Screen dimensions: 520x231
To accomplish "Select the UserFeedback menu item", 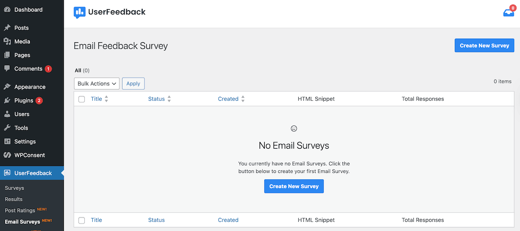I will [x=32, y=173].
